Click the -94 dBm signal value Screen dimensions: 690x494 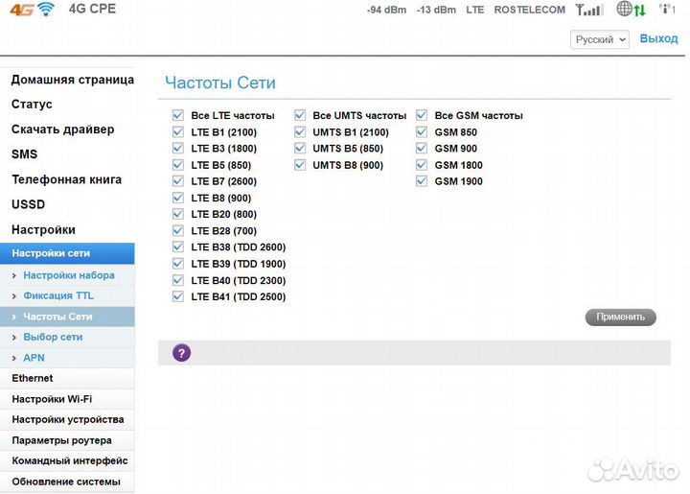(x=387, y=10)
